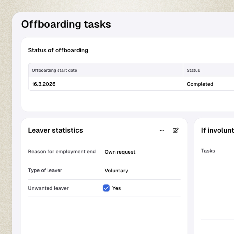Viewport: 234px width, 234px height.
Task: Click the 'Own request' value
Action: point(120,152)
